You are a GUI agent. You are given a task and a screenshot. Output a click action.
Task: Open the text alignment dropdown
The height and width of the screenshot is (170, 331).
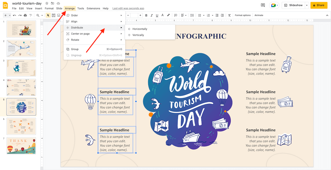[x=184, y=15]
